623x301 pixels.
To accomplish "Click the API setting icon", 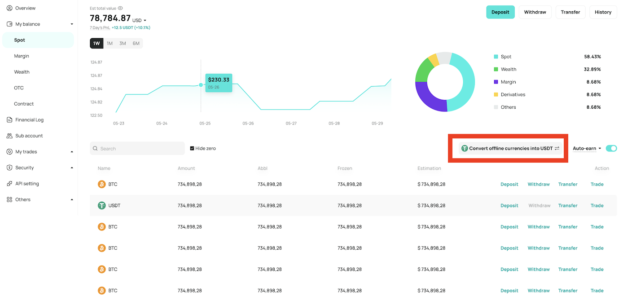I will coord(10,183).
